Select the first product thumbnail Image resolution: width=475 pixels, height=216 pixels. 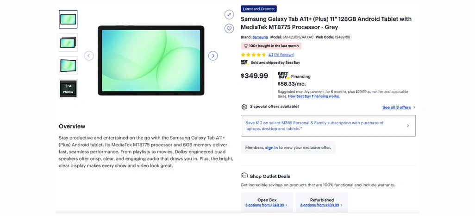[x=68, y=19]
